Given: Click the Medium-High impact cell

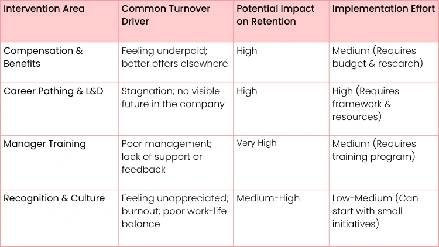Looking at the screenshot, I should 268,198.
